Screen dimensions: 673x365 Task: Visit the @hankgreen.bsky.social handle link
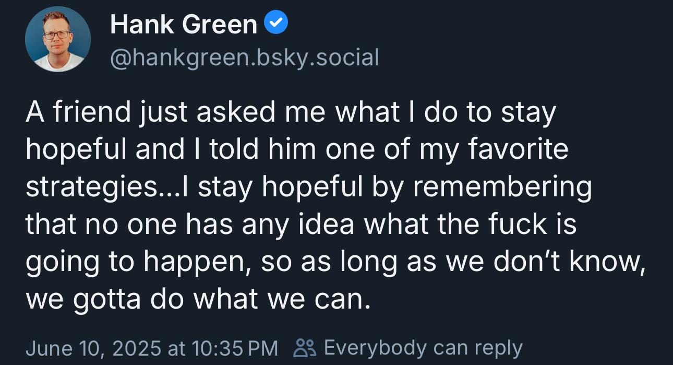pos(244,57)
